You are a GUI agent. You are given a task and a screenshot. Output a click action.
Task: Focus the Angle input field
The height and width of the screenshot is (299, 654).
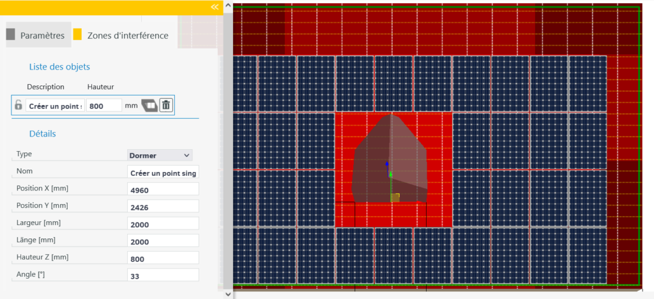tap(163, 276)
